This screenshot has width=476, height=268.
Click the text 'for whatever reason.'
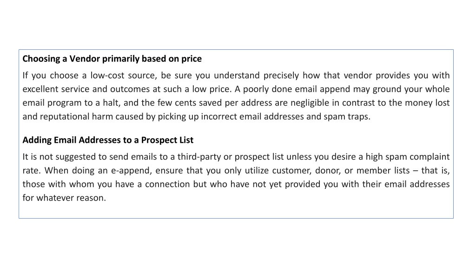[x=64, y=198]
